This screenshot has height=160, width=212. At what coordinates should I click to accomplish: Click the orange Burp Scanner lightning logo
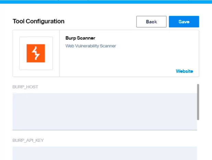click(36, 53)
